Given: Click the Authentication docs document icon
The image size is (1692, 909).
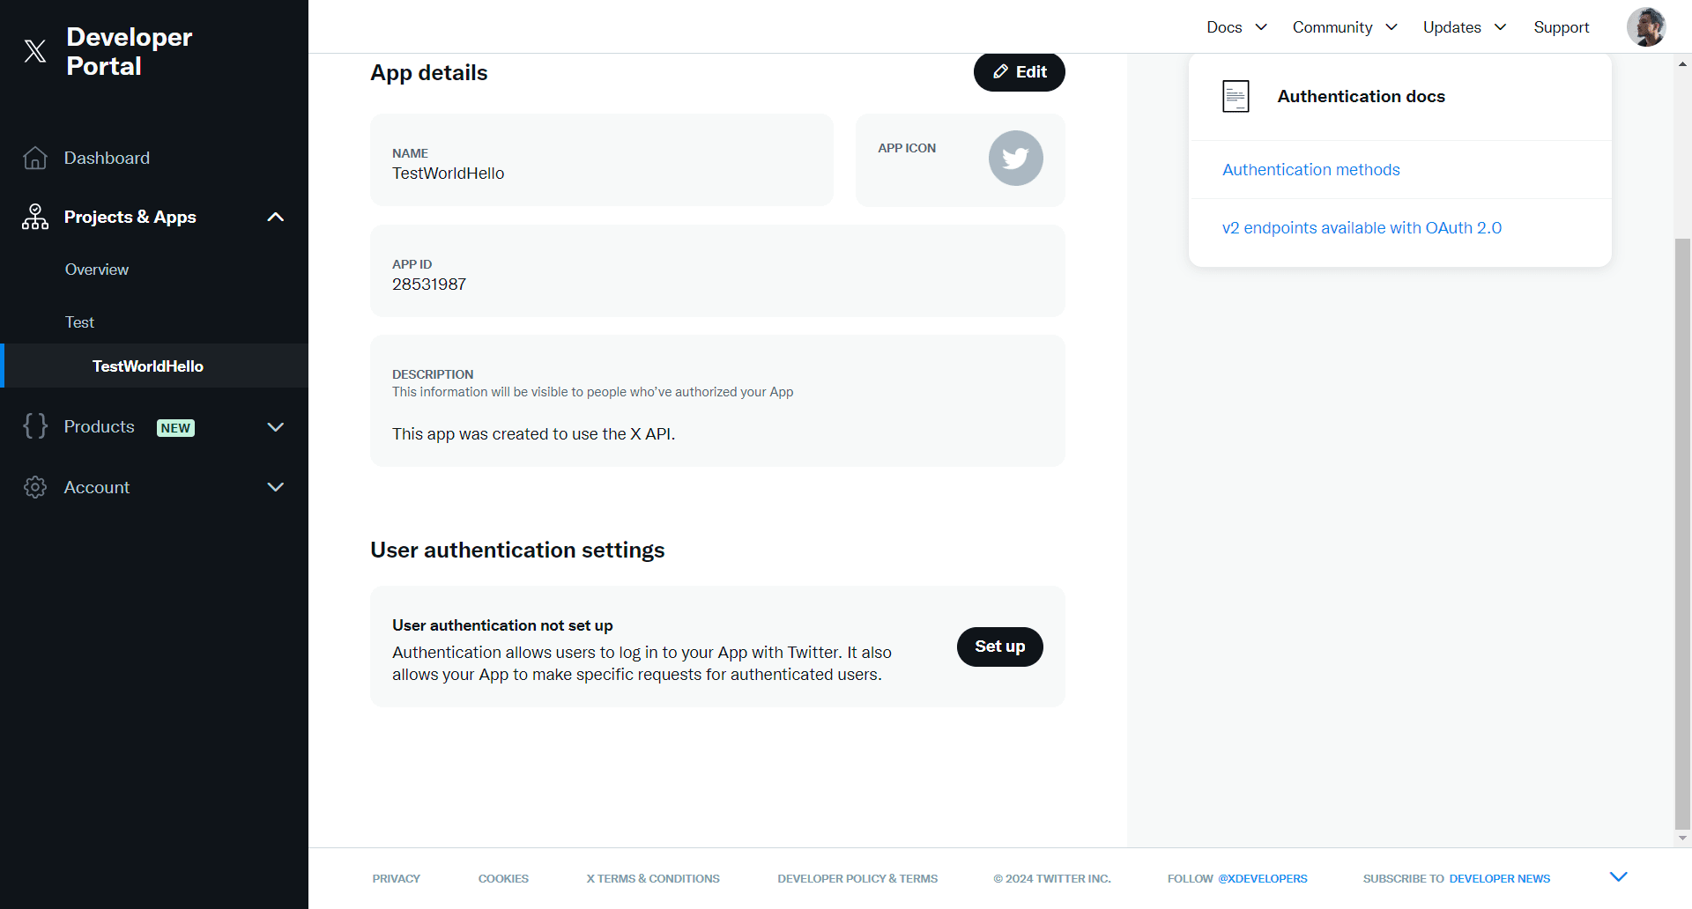Looking at the screenshot, I should coord(1236,96).
